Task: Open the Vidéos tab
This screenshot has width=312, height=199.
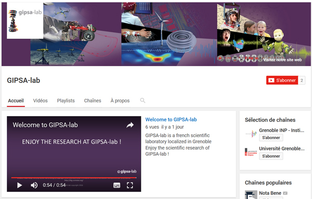Action: pyautogui.click(x=40, y=101)
